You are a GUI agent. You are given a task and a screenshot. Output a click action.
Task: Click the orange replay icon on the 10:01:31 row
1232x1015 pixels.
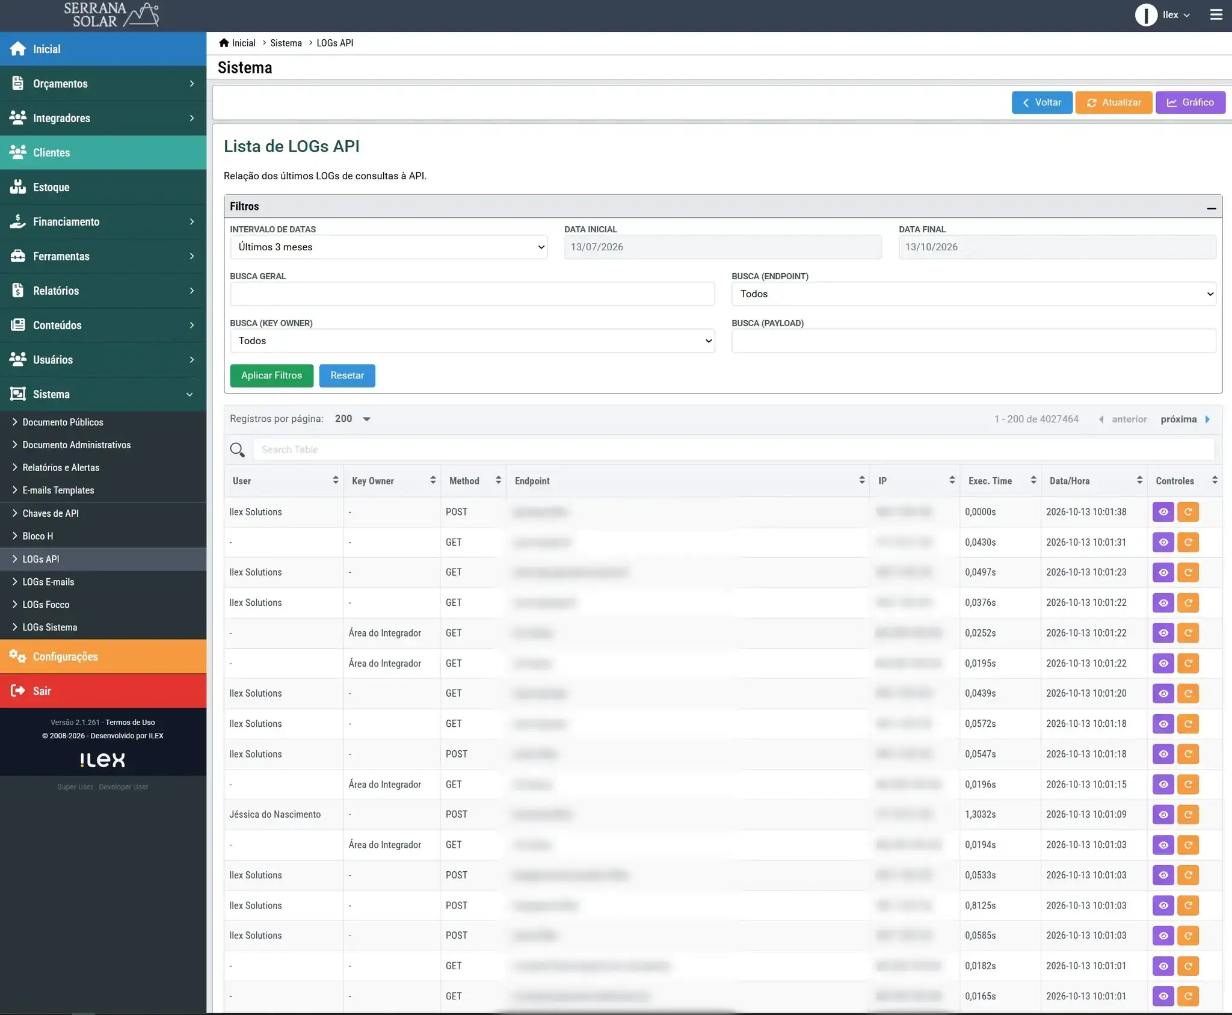[x=1188, y=542]
